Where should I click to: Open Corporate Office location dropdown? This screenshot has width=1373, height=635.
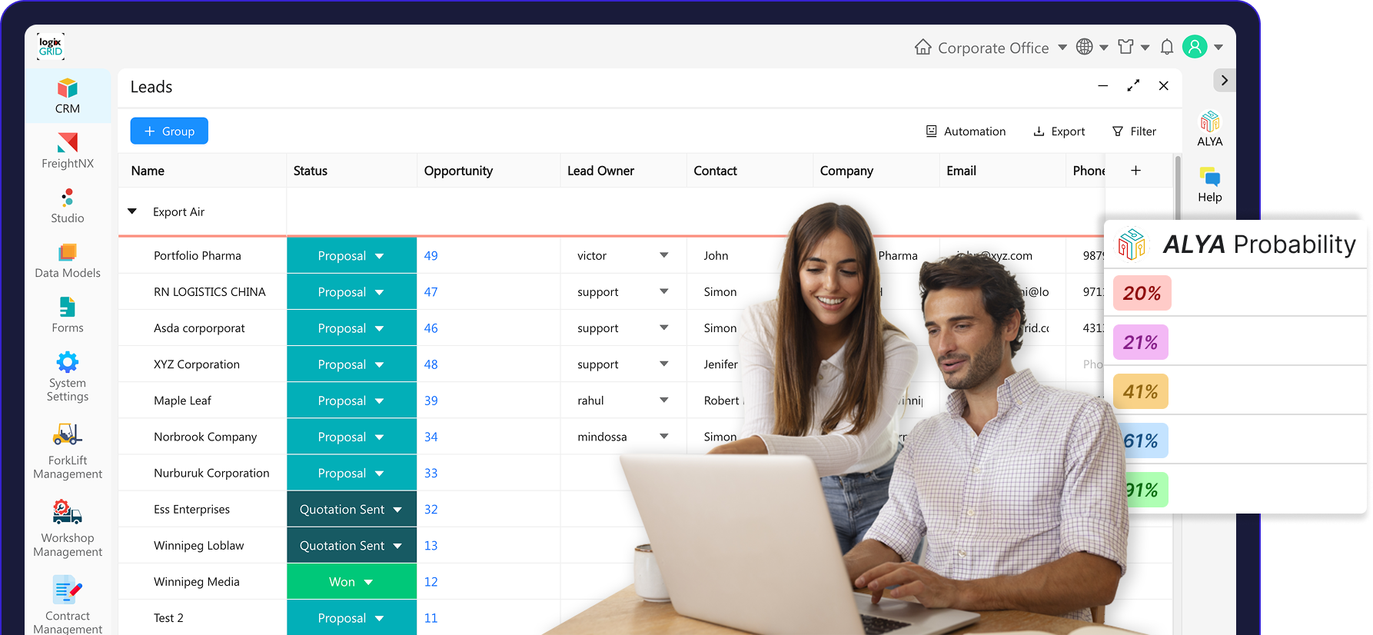(990, 48)
